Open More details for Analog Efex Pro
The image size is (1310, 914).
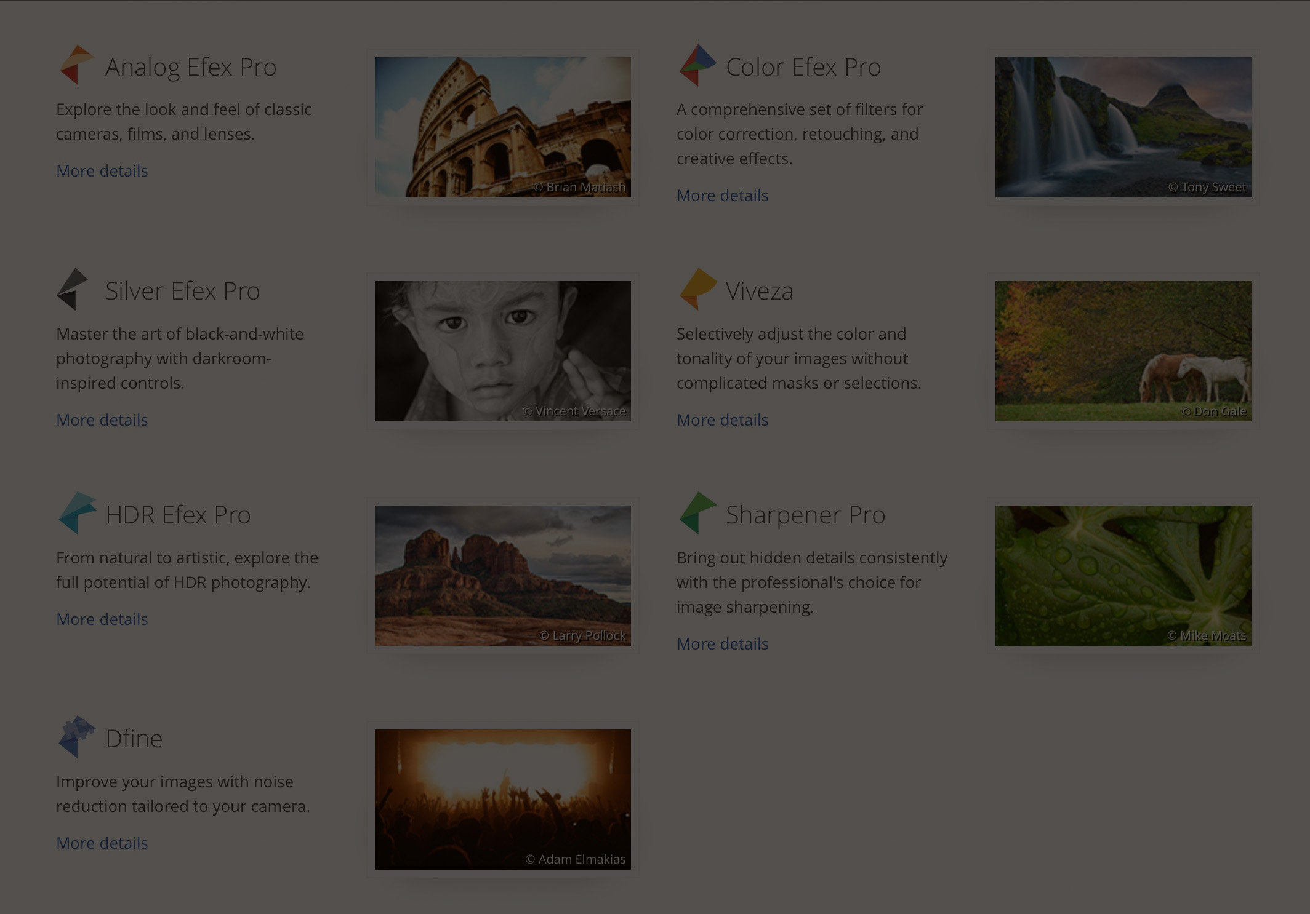(x=102, y=170)
